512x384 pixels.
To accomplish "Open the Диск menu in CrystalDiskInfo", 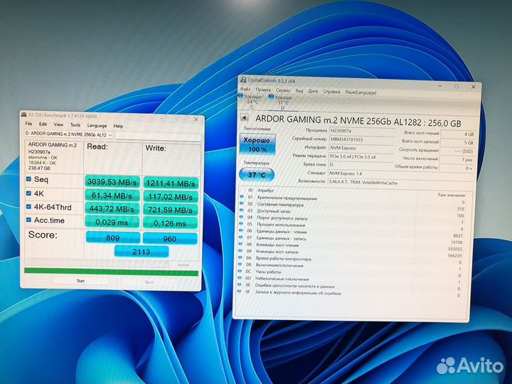I will click(313, 91).
